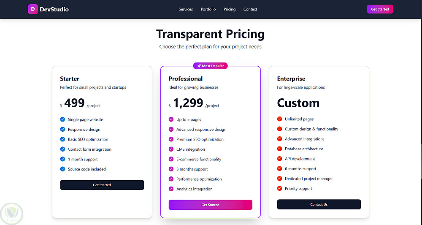Viewport: 422px width, 225px height.
Task: Open the Services nav menu item
Action: click(x=186, y=9)
